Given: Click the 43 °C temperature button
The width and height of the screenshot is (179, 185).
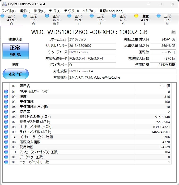Looking at the screenshot, I should (16, 74).
